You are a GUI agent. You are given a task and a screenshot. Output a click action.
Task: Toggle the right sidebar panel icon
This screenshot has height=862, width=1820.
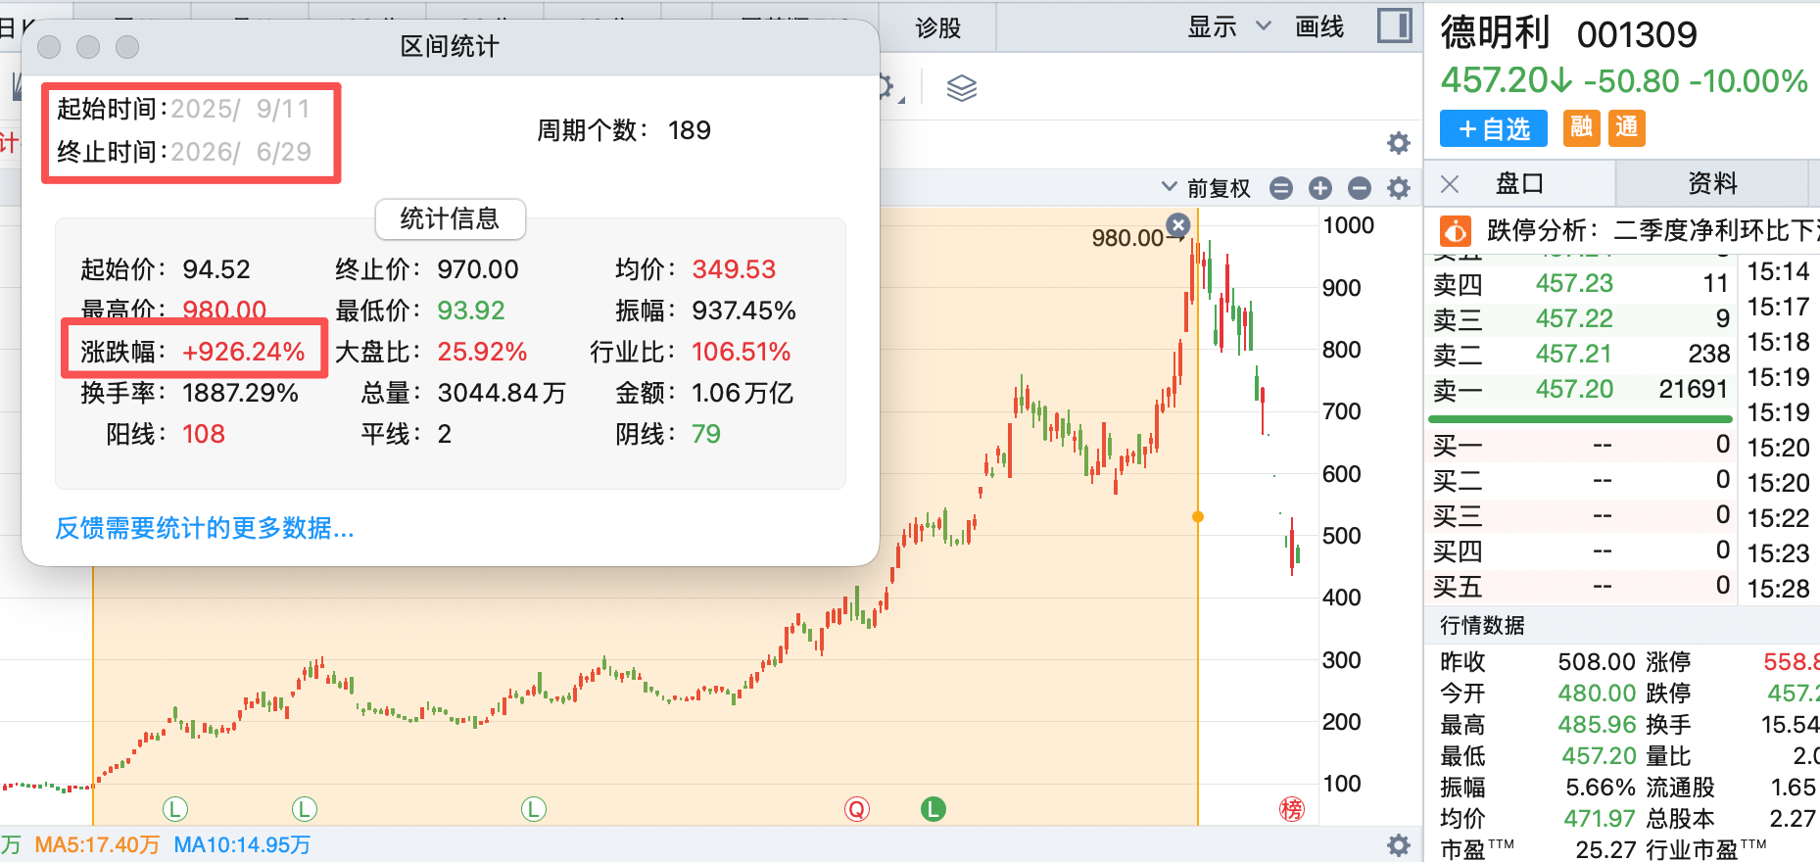pos(1394,25)
